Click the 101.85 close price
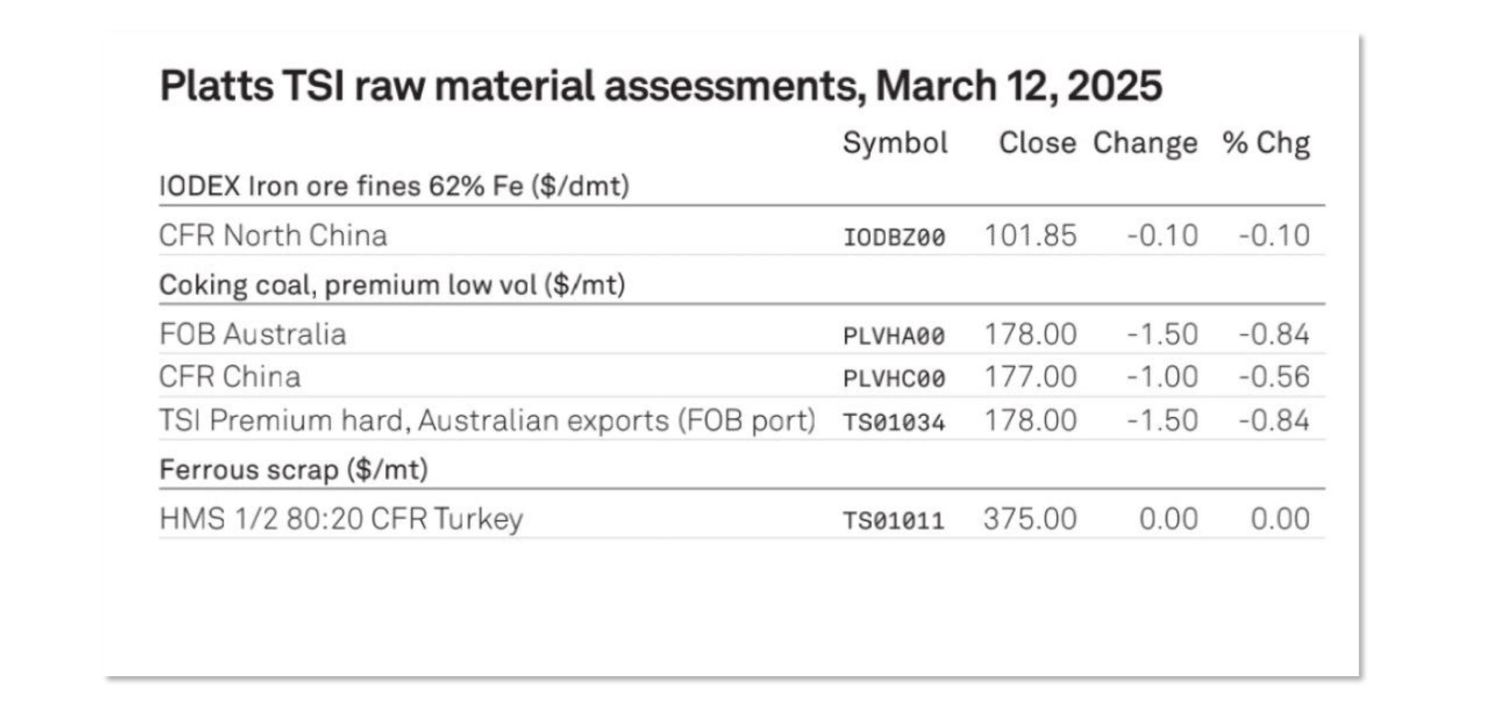 pos(1031,236)
